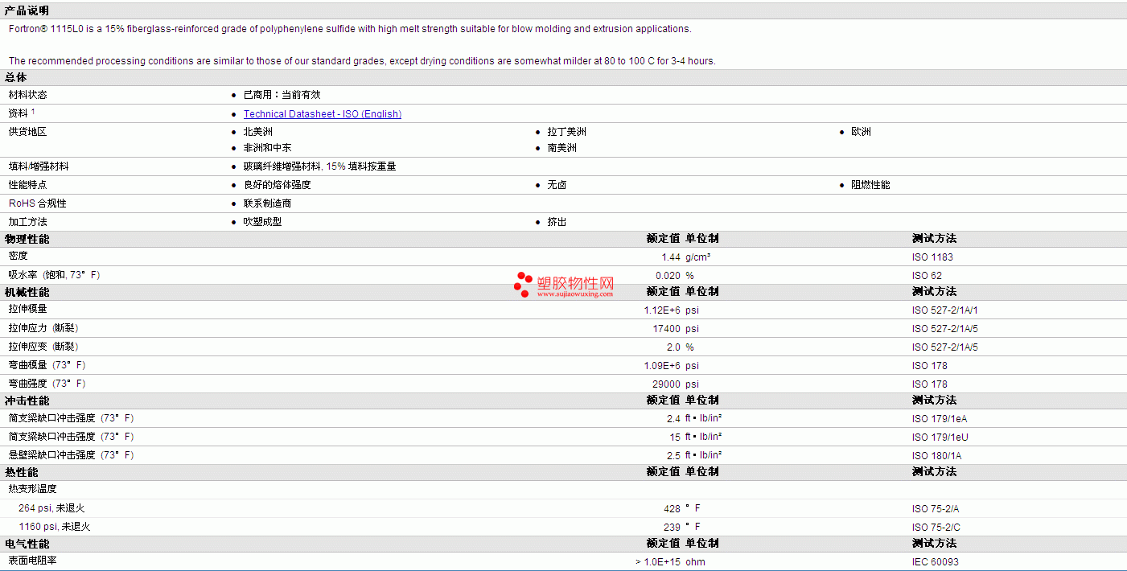Select the > 1.0E+15 resistivity value
Viewport: 1127px width, 571px height.
click(658, 562)
